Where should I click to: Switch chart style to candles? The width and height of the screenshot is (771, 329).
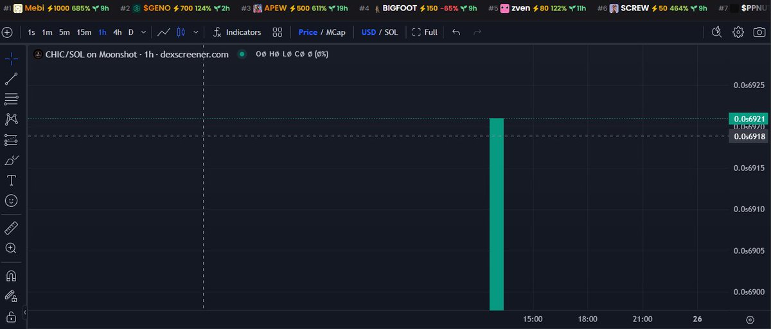pos(181,32)
